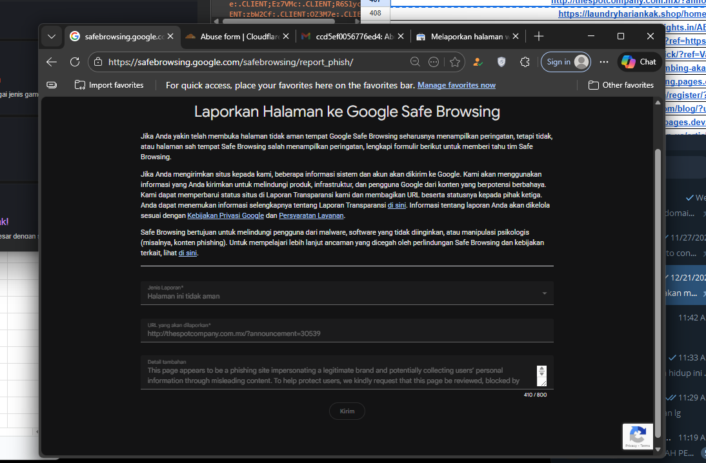The image size is (706, 463).
Task: Click the favorites bar tab-actions icon
Action: point(52,85)
